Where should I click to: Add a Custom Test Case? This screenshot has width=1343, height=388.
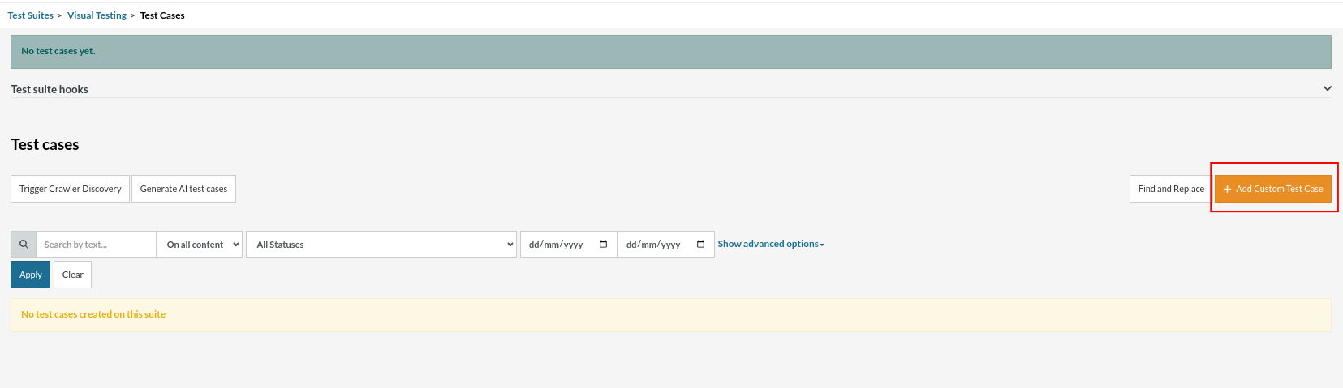[x=1272, y=189]
